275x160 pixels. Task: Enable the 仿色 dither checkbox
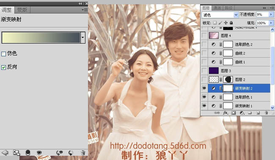pyautogui.click(x=3, y=54)
